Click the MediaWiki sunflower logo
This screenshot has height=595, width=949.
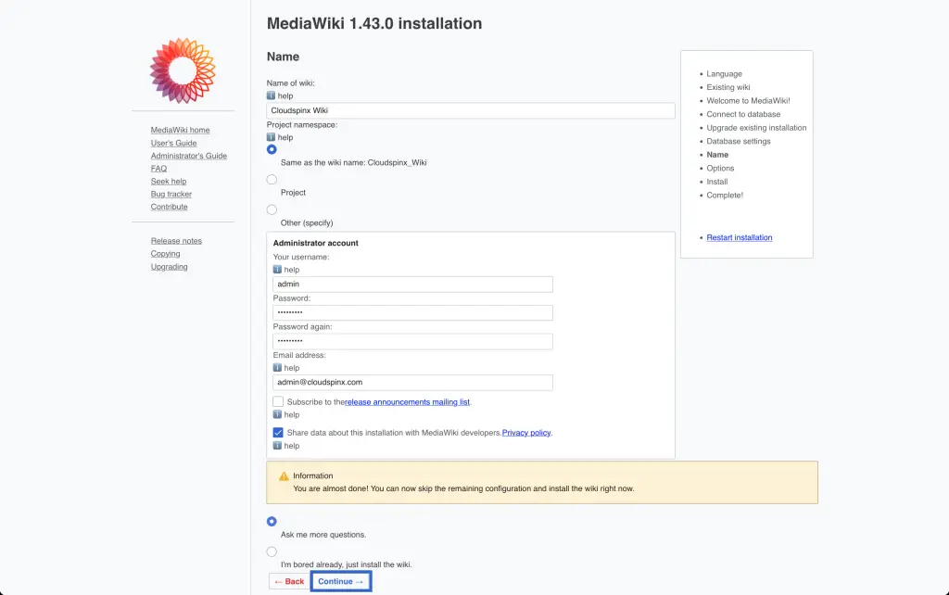pyautogui.click(x=183, y=70)
